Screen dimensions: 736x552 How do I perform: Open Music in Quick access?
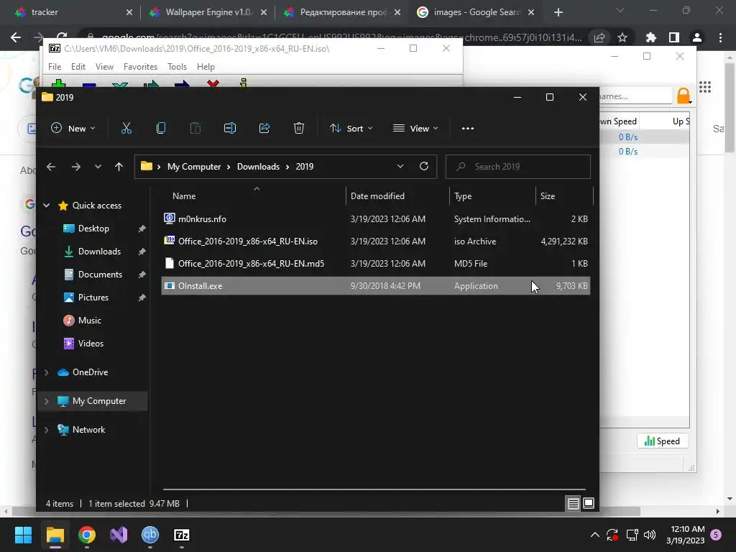(89, 321)
